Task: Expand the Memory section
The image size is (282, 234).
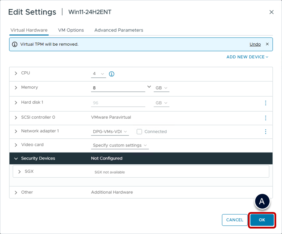Action: point(16,88)
